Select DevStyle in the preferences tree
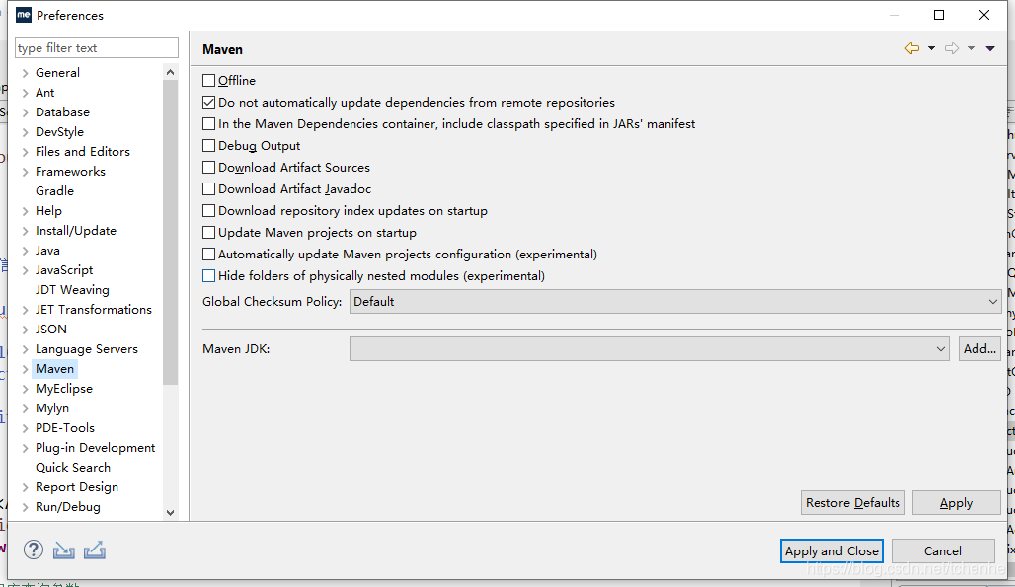This screenshot has height=587, width=1015. pos(59,132)
